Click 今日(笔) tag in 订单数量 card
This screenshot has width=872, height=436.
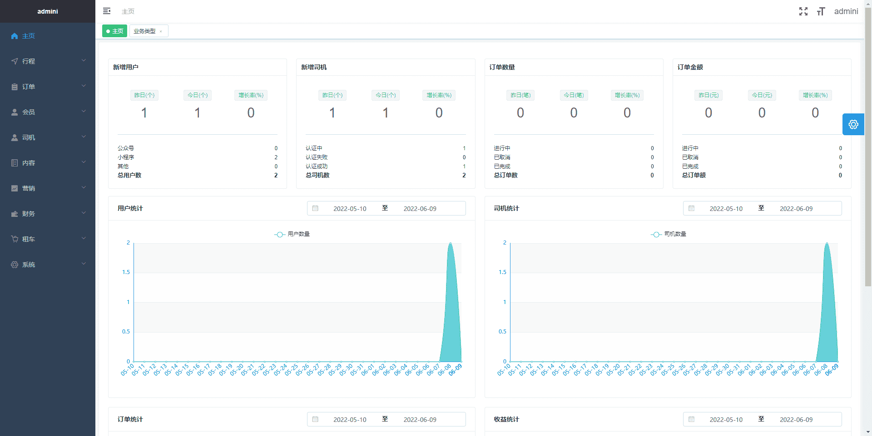pyautogui.click(x=574, y=95)
